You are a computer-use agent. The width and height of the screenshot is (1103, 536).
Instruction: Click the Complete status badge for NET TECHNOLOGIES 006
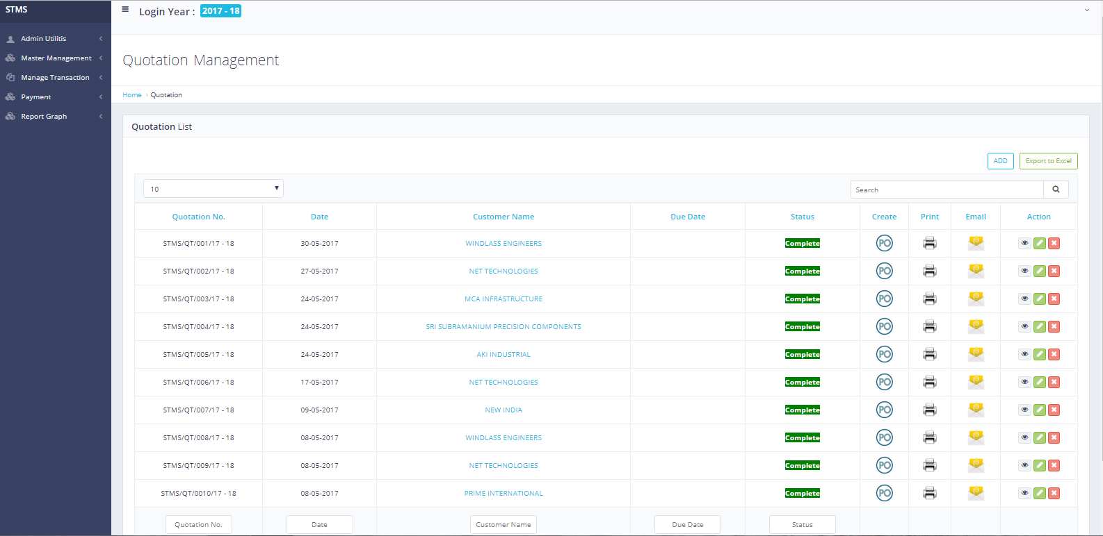(x=802, y=383)
